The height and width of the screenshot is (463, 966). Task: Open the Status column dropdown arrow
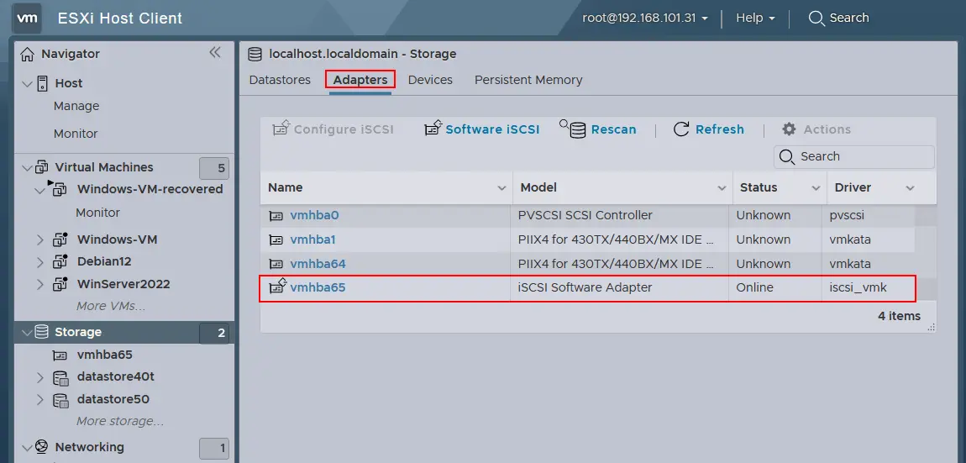click(816, 188)
